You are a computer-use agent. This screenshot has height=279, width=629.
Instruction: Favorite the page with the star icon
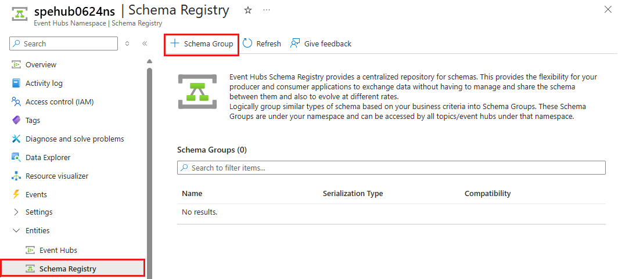pyautogui.click(x=248, y=10)
